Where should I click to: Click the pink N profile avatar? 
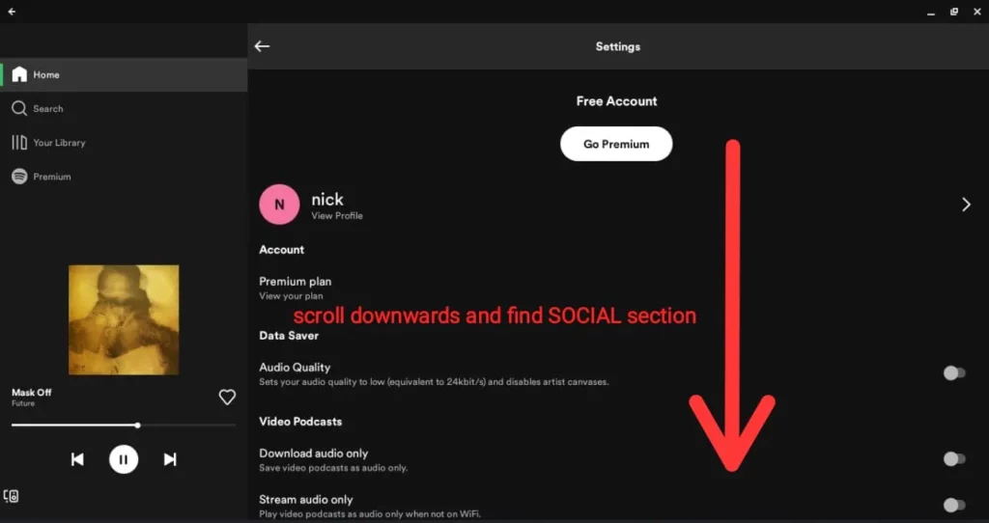pyautogui.click(x=279, y=205)
